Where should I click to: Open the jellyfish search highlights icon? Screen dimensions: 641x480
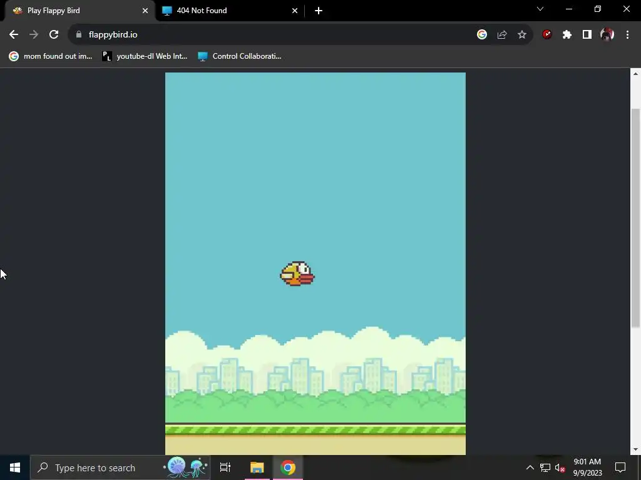(x=186, y=467)
